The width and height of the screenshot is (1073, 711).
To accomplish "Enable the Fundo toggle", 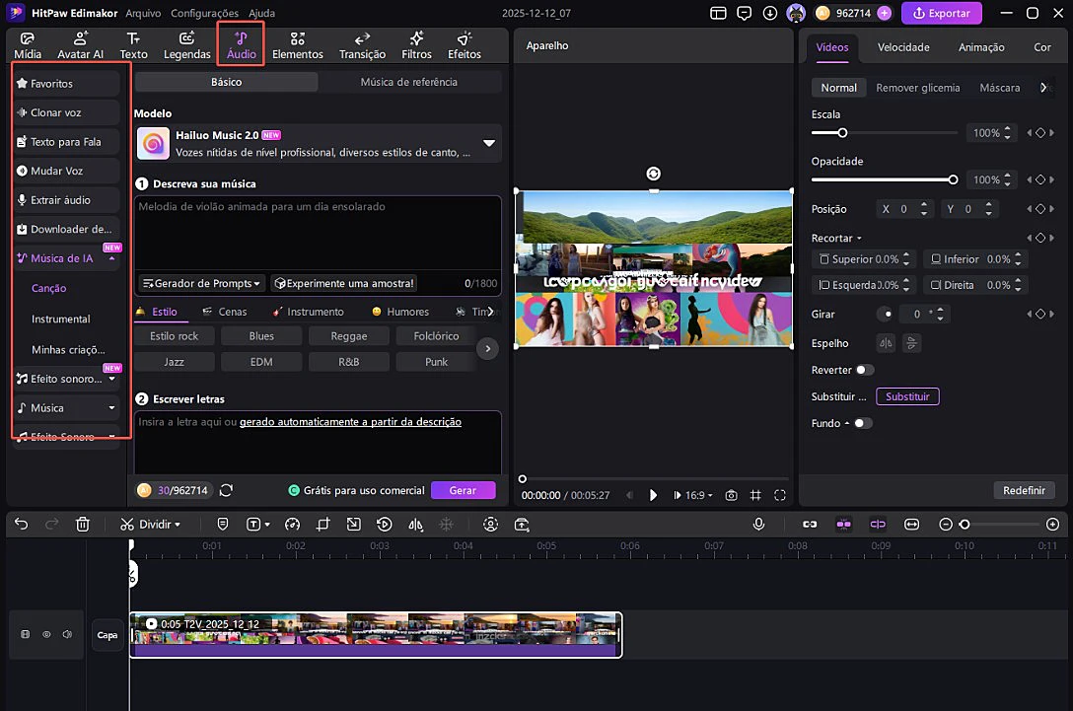I will pyautogui.click(x=864, y=423).
